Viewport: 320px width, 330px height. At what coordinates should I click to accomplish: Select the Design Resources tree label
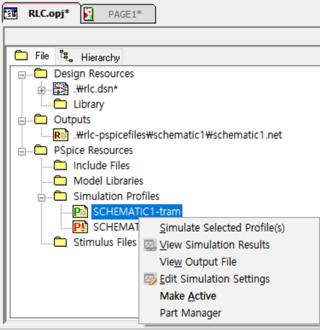94,74
